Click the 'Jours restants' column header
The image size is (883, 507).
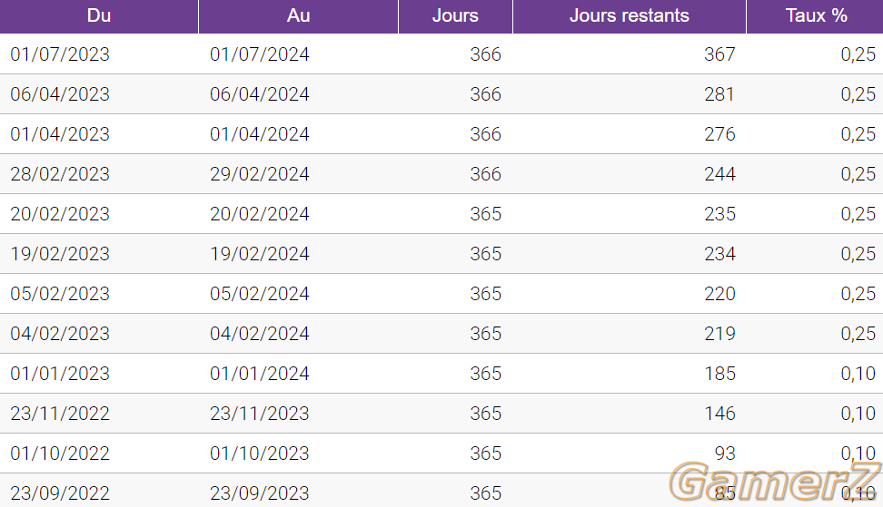coord(630,15)
